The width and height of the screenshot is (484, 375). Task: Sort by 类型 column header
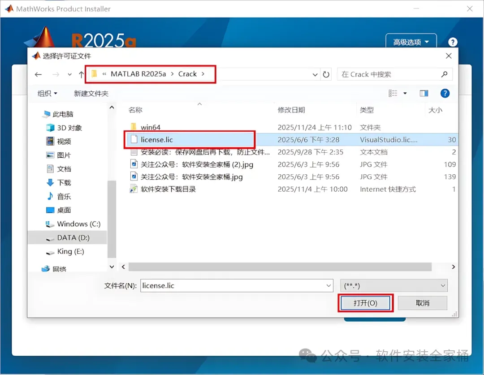click(x=367, y=110)
